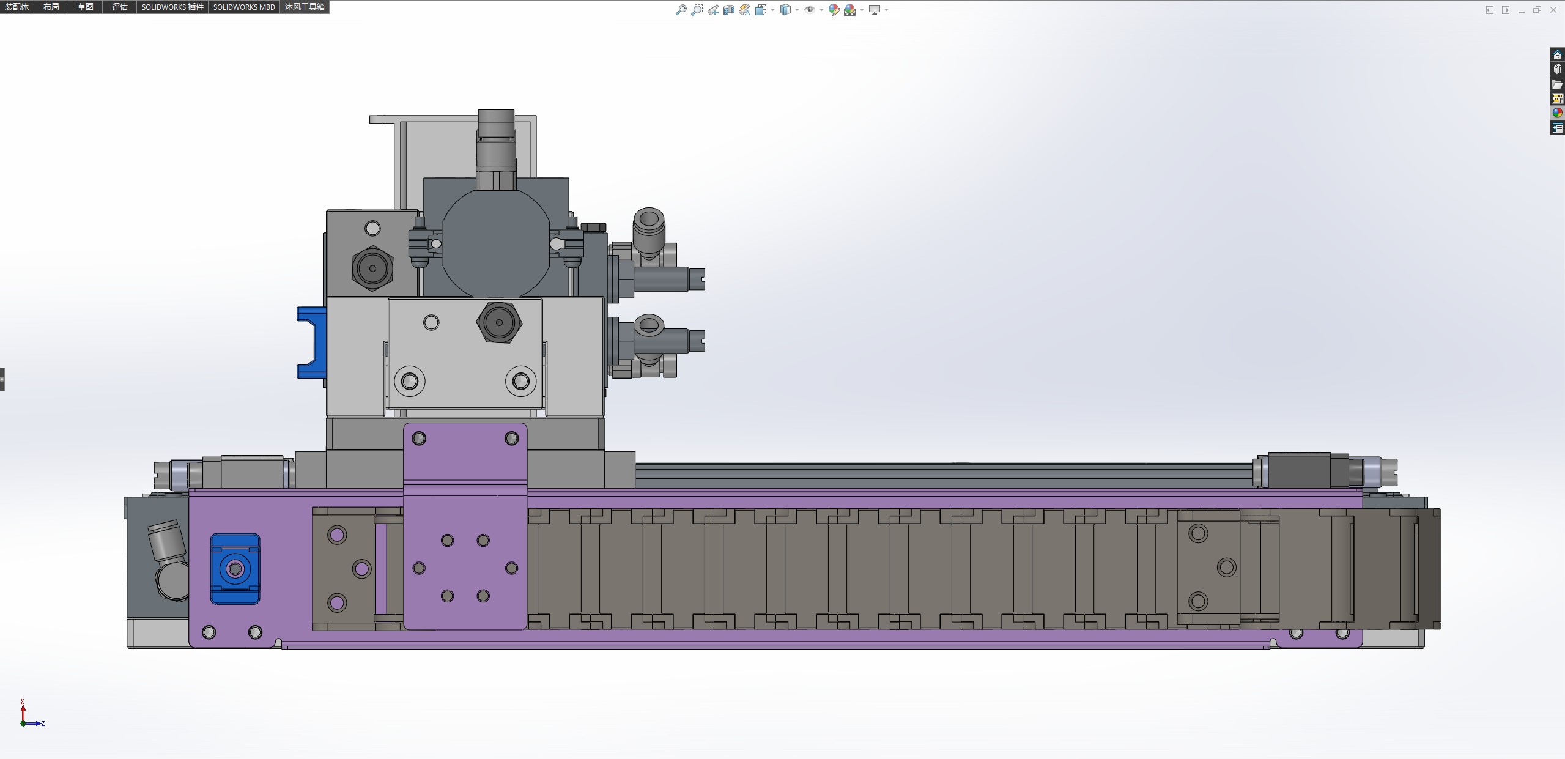Expand the Hide/Show Items dropdown arrow
Screen dimensions: 1565x759
point(821,10)
